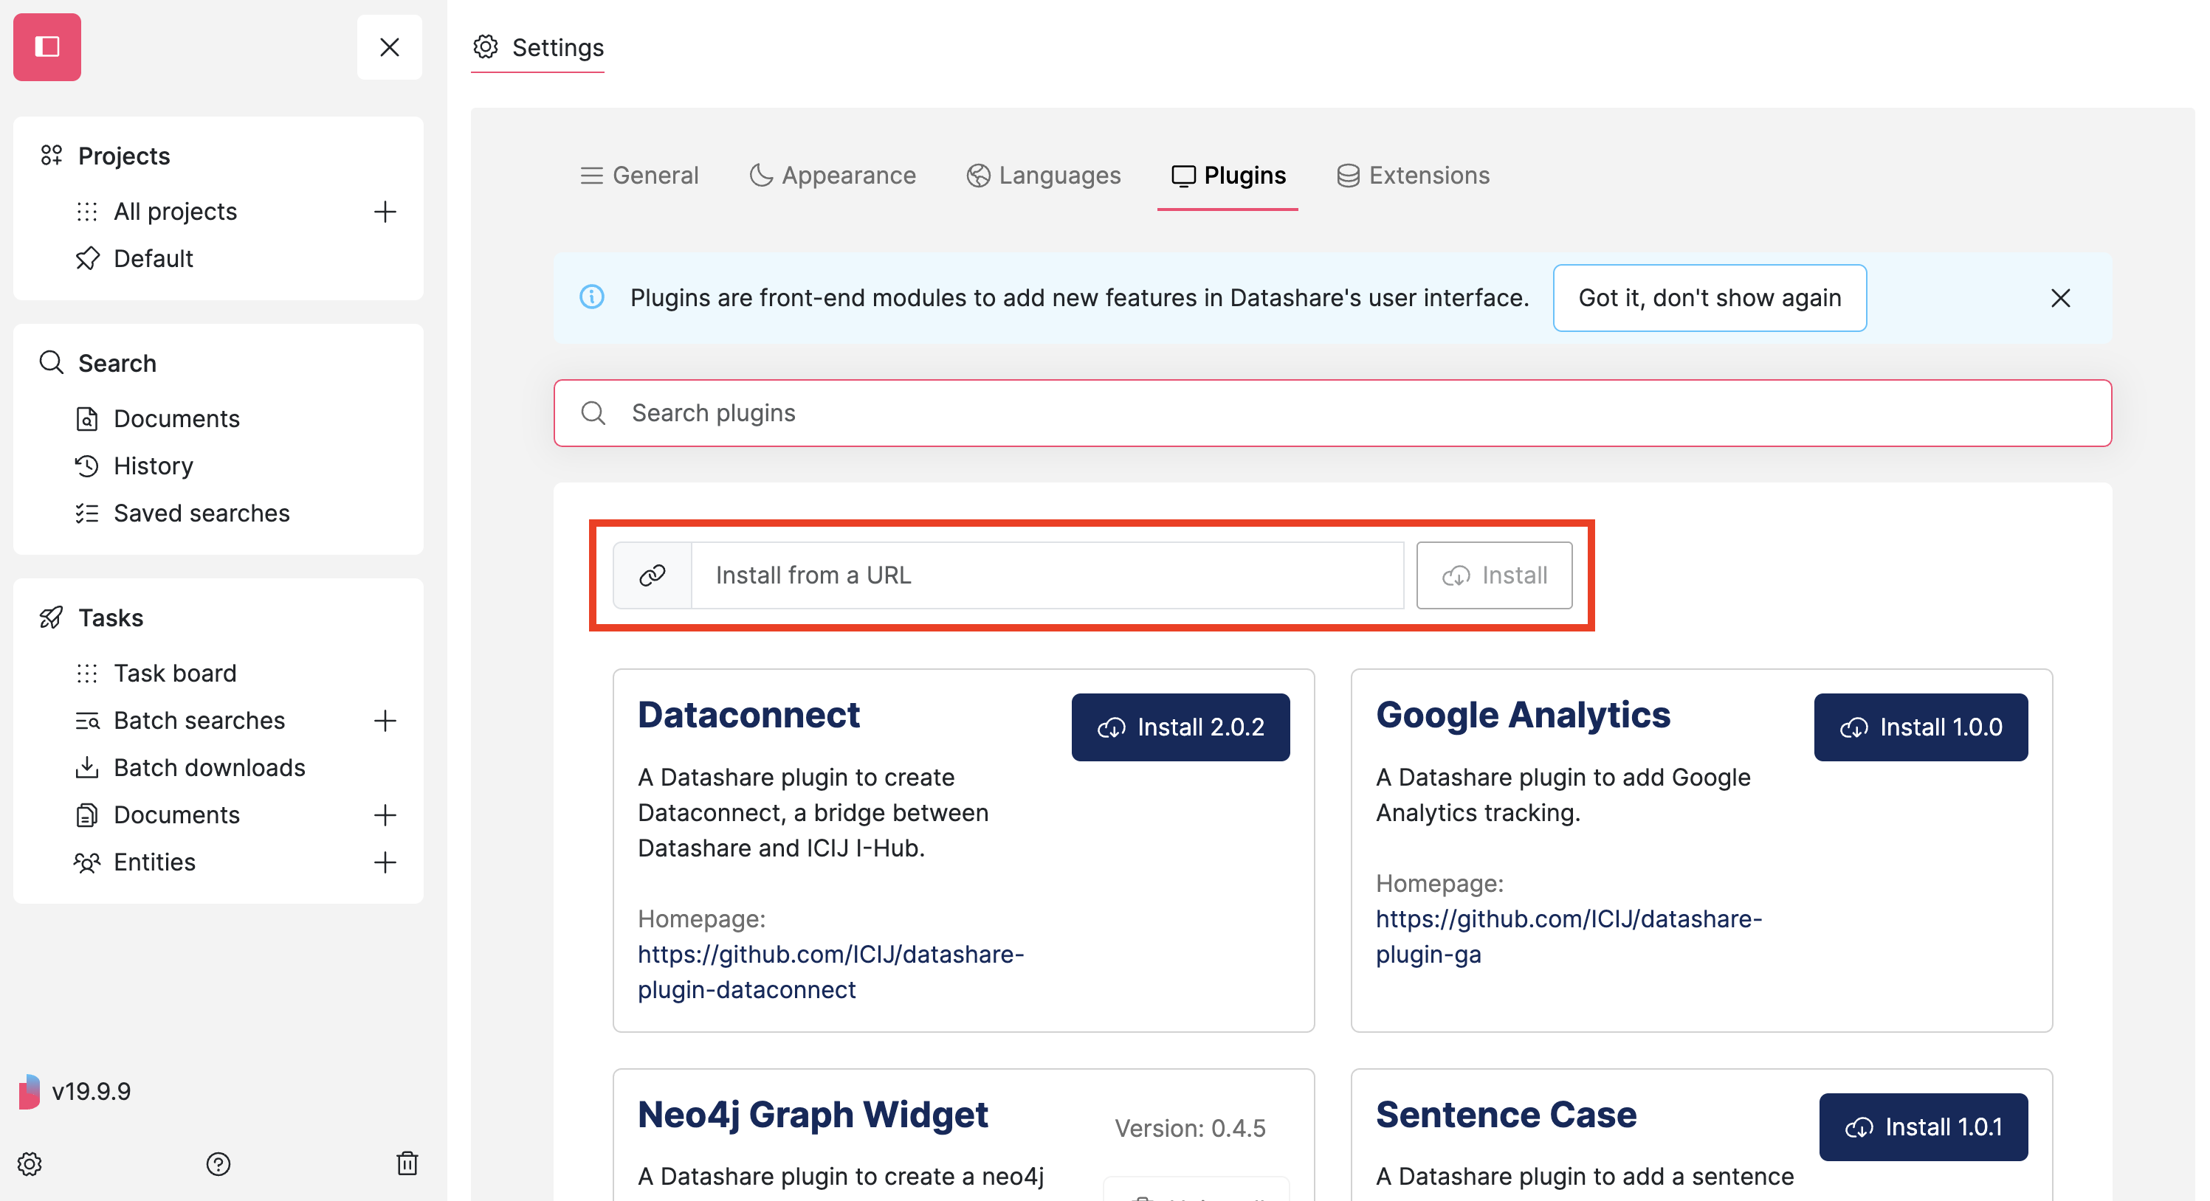Click the Tasks rocket icon
The width and height of the screenshot is (2210, 1201).
click(51, 617)
